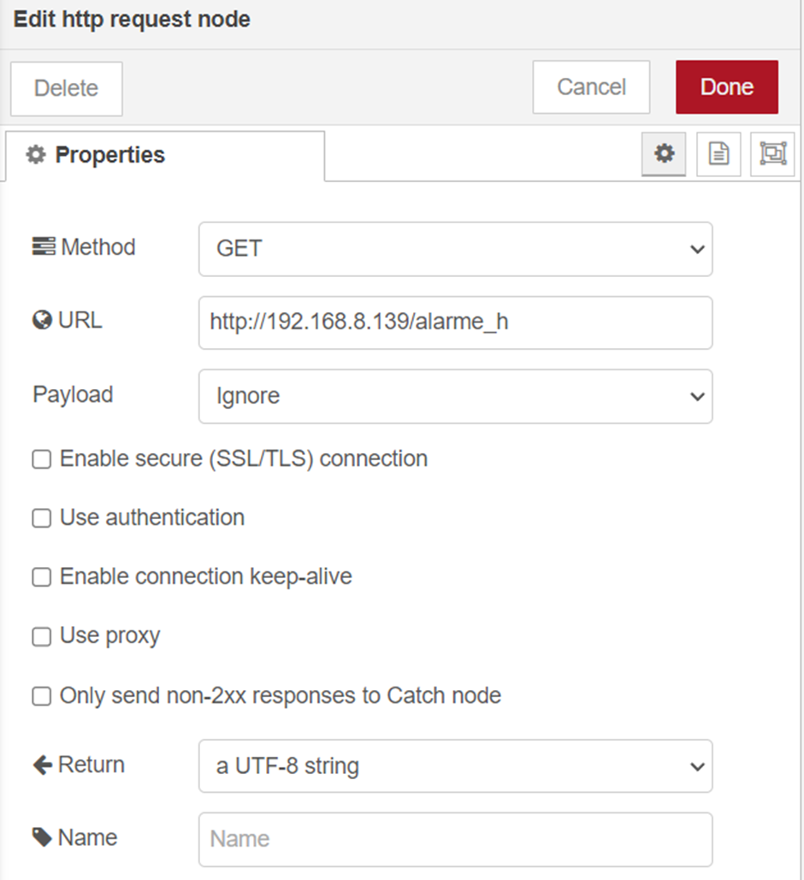
Task: Open node properties gear icon
Action: tap(664, 154)
